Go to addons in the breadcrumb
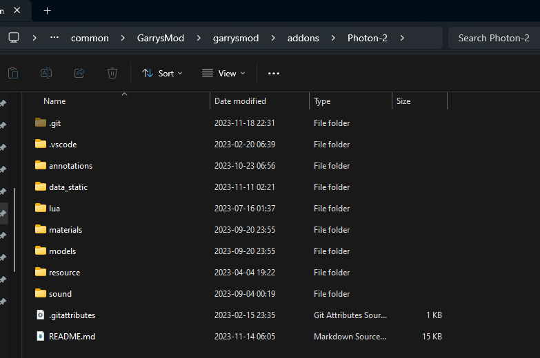The image size is (540, 358). click(303, 38)
